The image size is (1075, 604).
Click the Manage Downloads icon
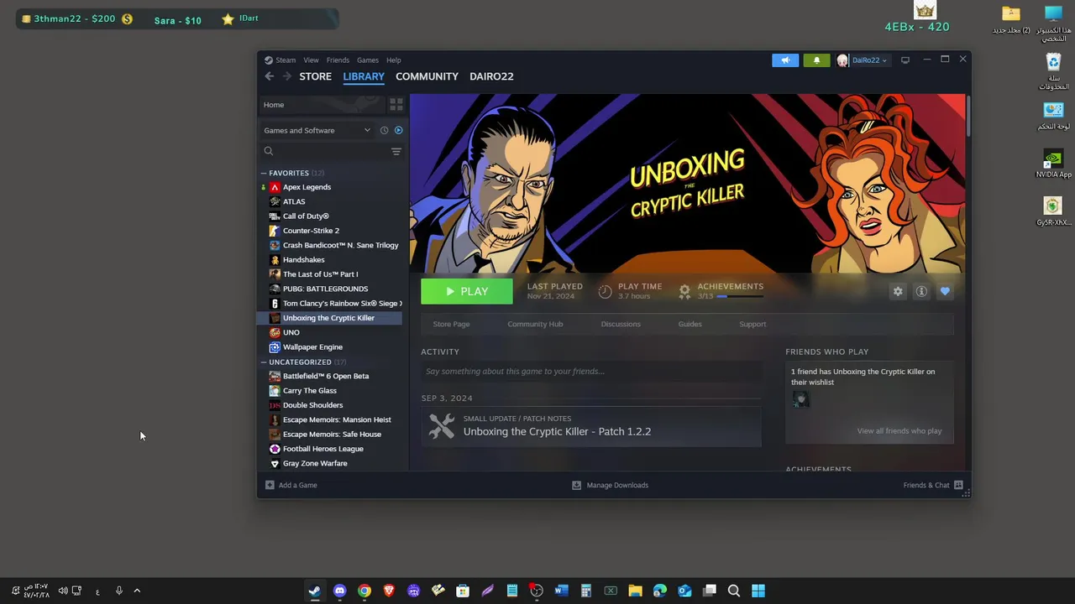(x=576, y=485)
